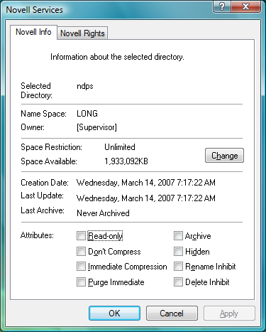This screenshot has width=266, height=332.
Task: Click the Never Archived value
Action: tap(103, 213)
